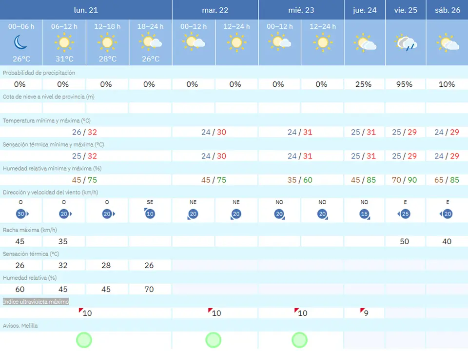Click Friday 25 rain cloud icon

point(406,43)
